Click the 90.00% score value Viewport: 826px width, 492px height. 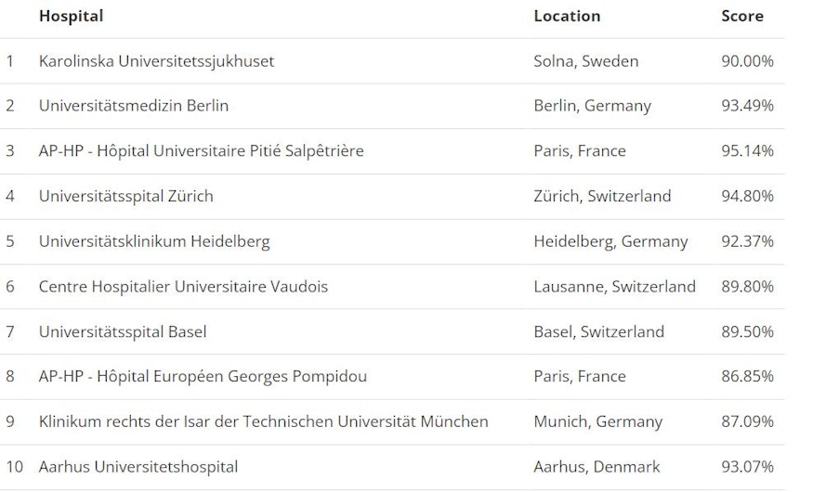[748, 61]
